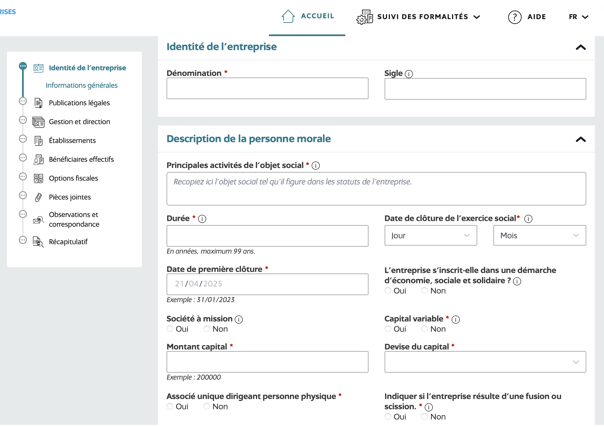Select Non for Associé unique dirigeant personne physique
Viewport: 604px width, 427px height.
tap(207, 407)
